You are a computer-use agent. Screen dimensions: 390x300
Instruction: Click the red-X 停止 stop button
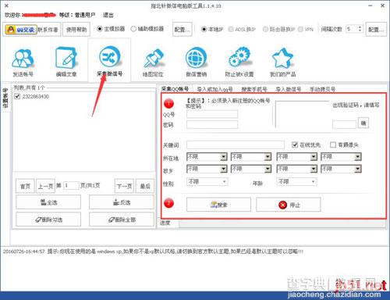(288, 205)
